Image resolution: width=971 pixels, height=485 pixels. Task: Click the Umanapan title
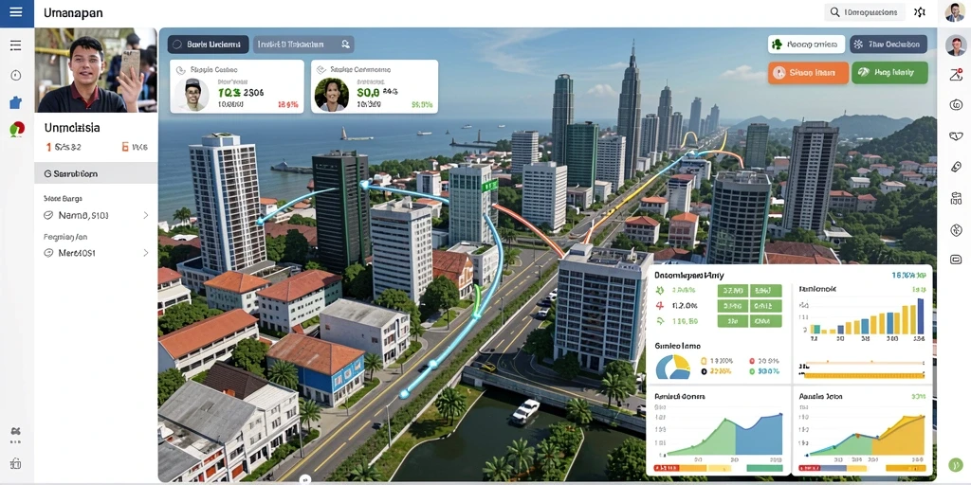pyautogui.click(x=74, y=13)
